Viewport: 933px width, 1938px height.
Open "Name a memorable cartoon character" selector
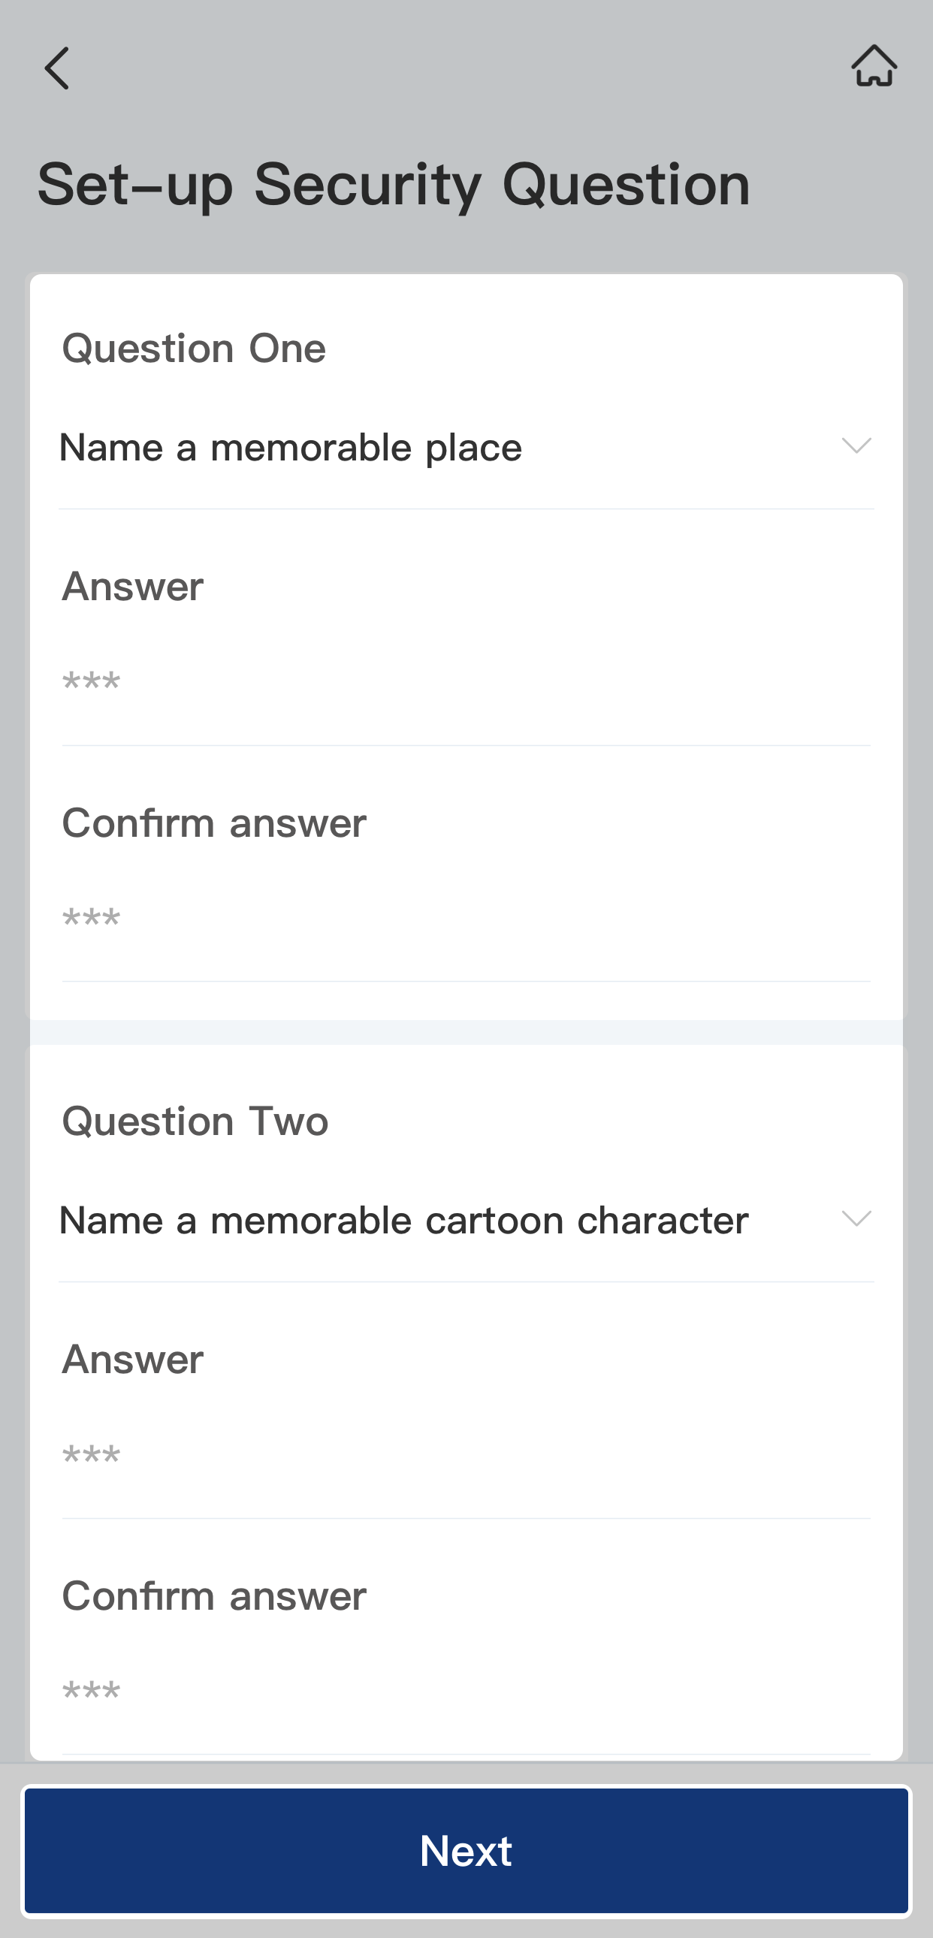[403, 1221]
